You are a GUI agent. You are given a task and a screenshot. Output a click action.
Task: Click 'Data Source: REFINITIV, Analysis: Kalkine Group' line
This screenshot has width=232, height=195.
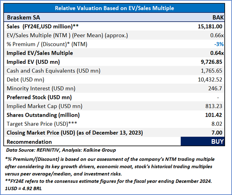[x=61, y=150]
